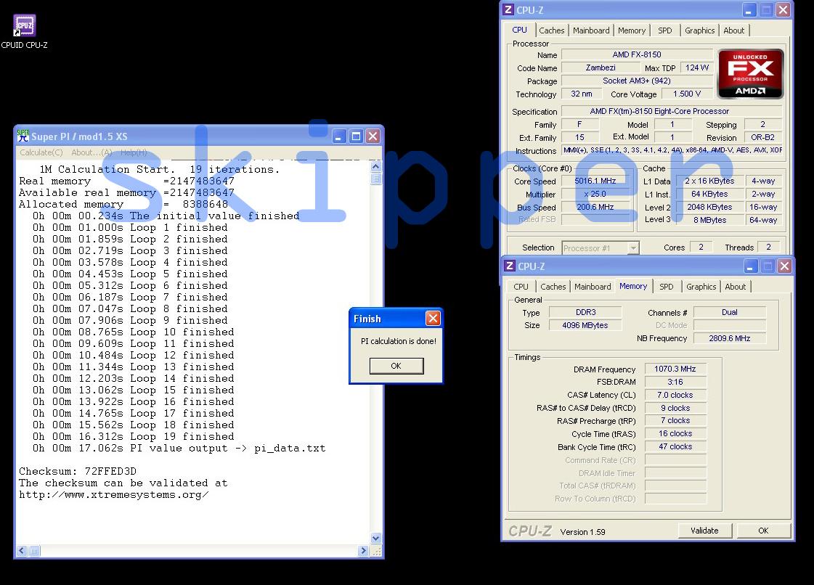
Task: Close the Finish dialog with X
Action: [433, 318]
